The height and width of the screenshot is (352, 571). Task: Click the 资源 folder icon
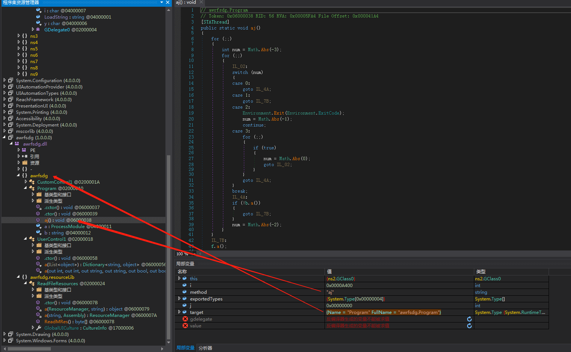[25, 163]
